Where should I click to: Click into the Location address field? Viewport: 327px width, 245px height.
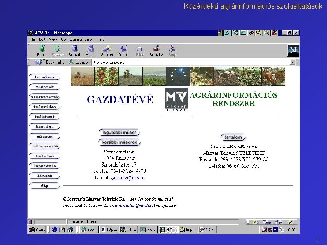coord(191,62)
